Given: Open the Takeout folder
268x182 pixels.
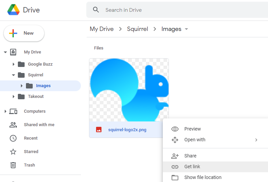Looking at the screenshot, I should 36,96.
